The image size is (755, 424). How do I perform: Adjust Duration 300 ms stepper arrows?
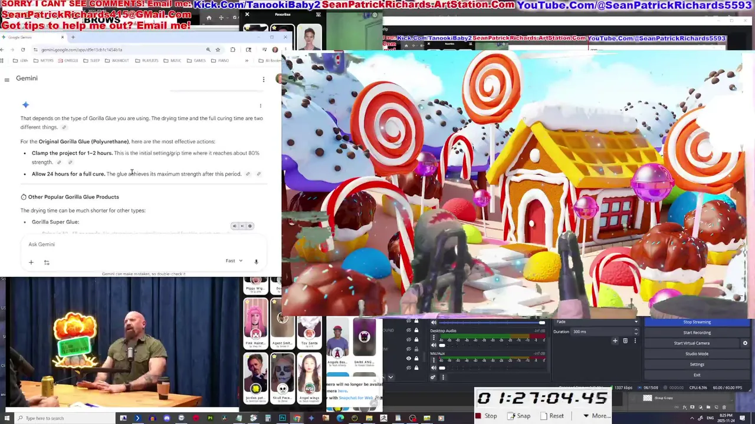(636, 332)
